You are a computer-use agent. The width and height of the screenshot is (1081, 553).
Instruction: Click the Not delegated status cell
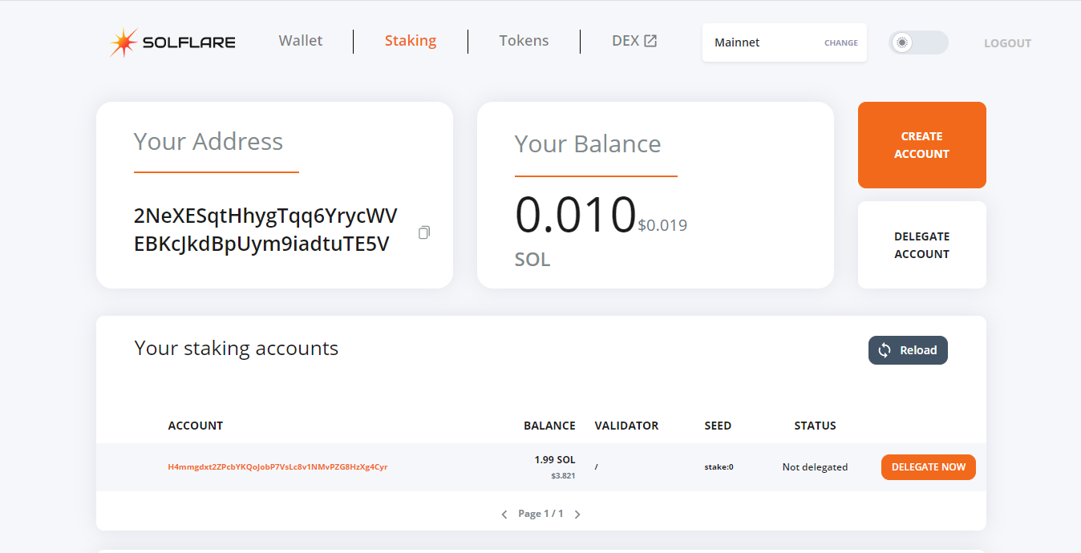point(815,467)
